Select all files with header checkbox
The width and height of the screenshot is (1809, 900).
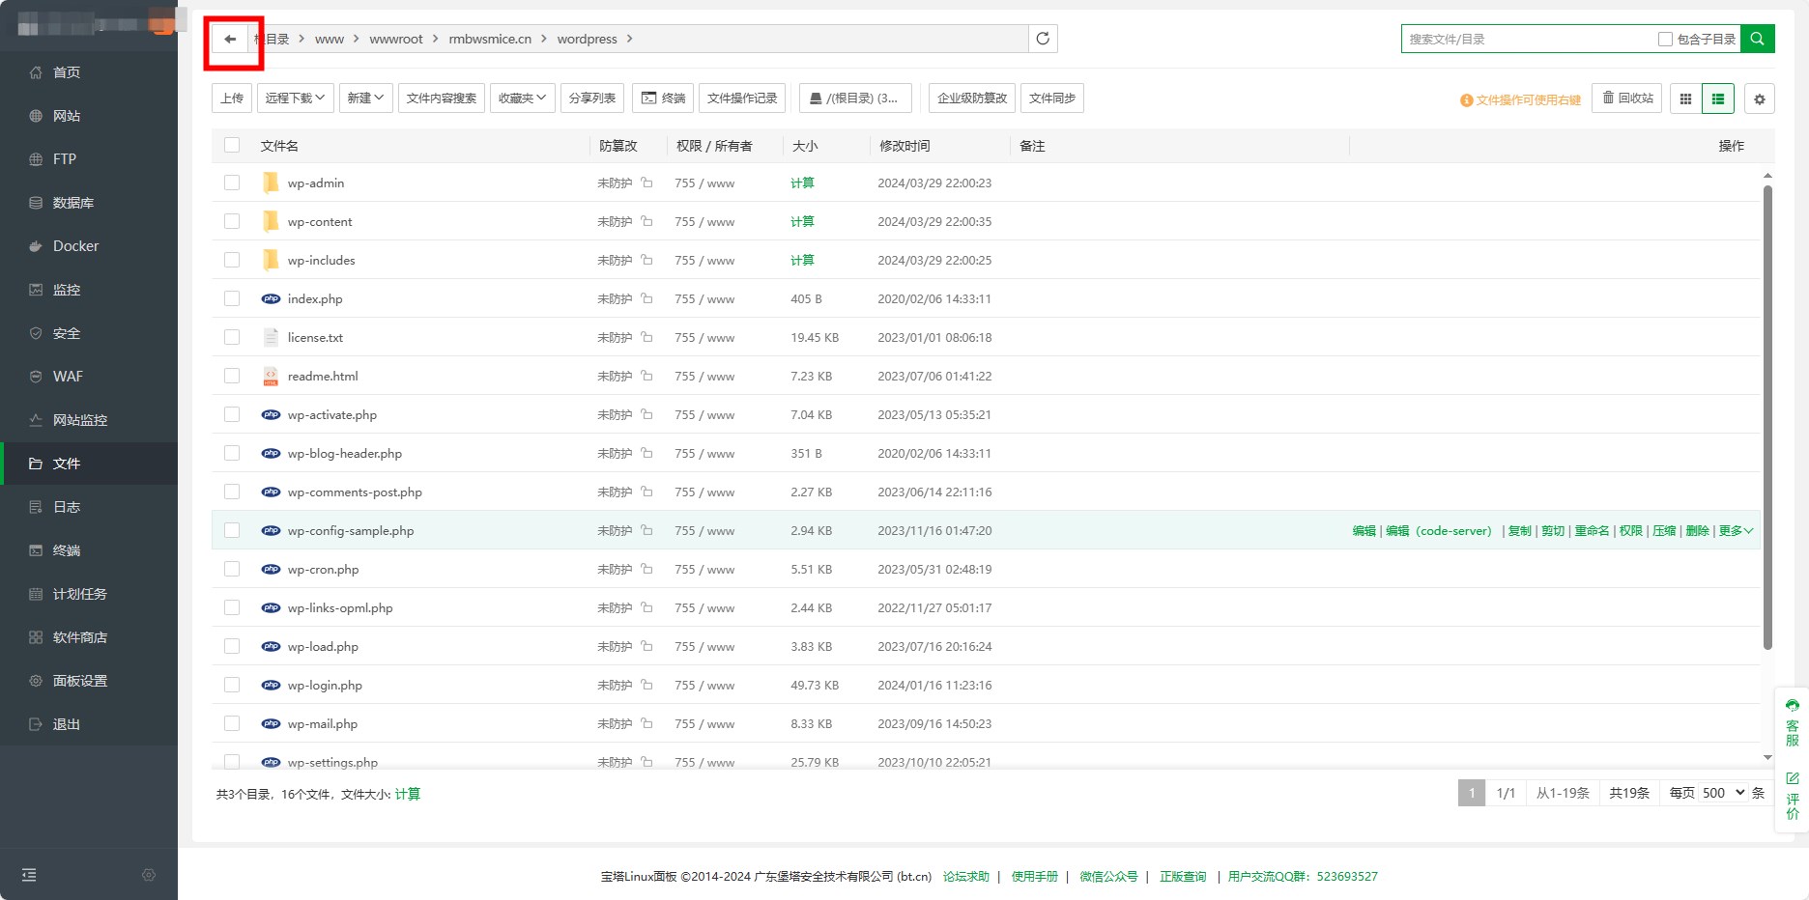pyautogui.click(x=232, y=145)
